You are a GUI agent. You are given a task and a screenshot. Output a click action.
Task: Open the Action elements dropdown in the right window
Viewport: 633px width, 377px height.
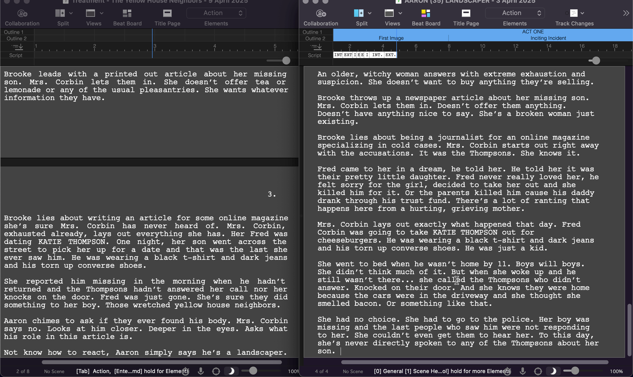point(515,13)
